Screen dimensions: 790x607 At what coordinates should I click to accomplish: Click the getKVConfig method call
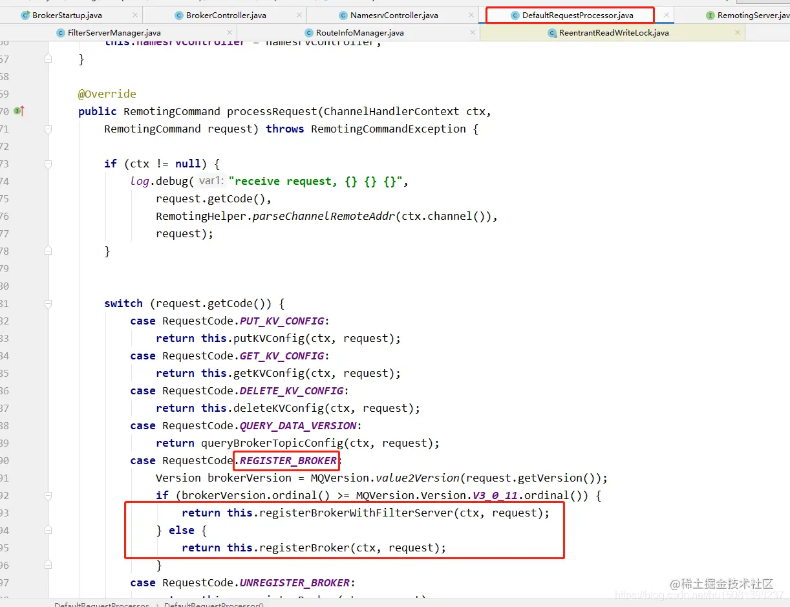coord(269,373)
